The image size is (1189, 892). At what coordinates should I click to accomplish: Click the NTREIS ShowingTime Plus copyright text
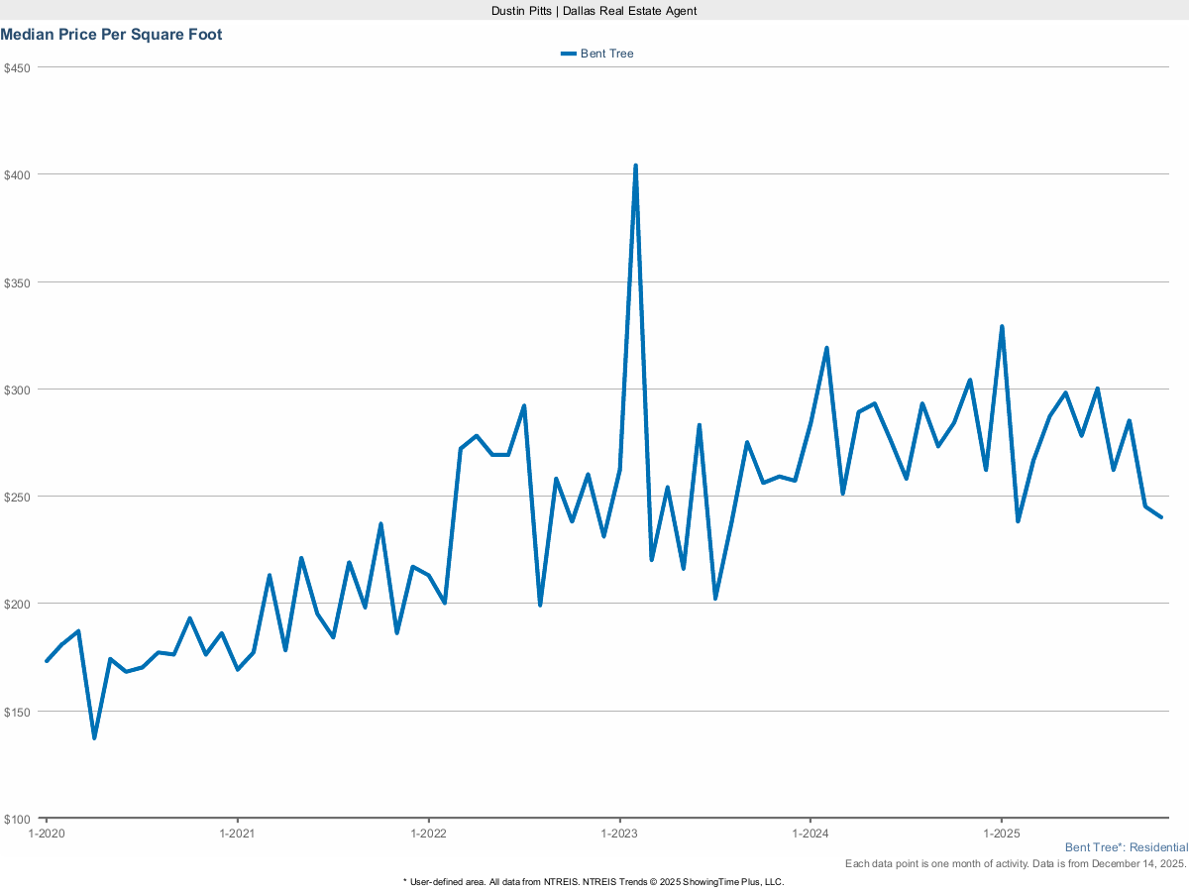(x=594, y=881)
